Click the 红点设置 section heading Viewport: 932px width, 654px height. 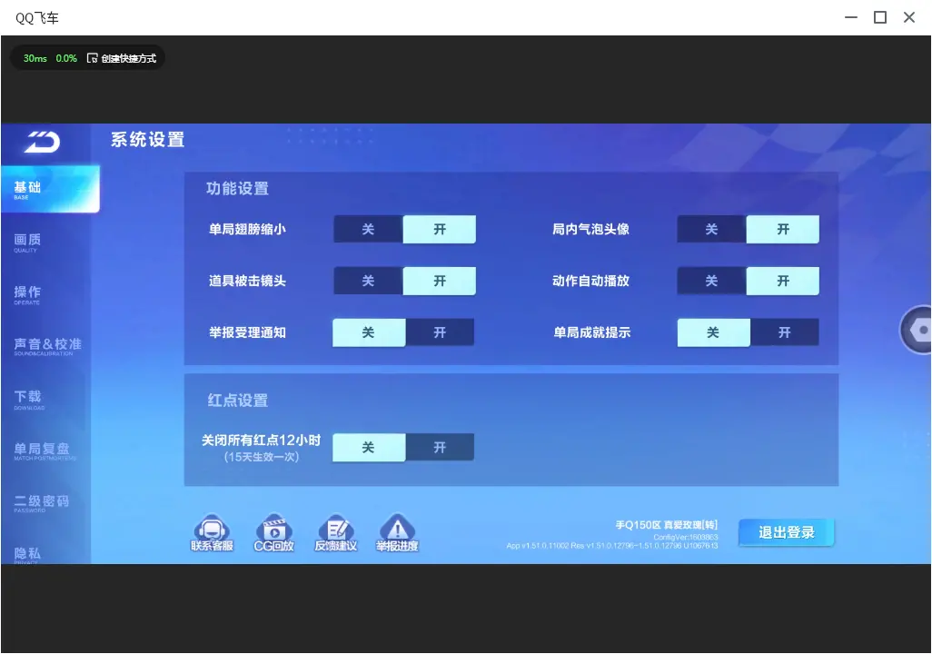(x=238, y=401)
